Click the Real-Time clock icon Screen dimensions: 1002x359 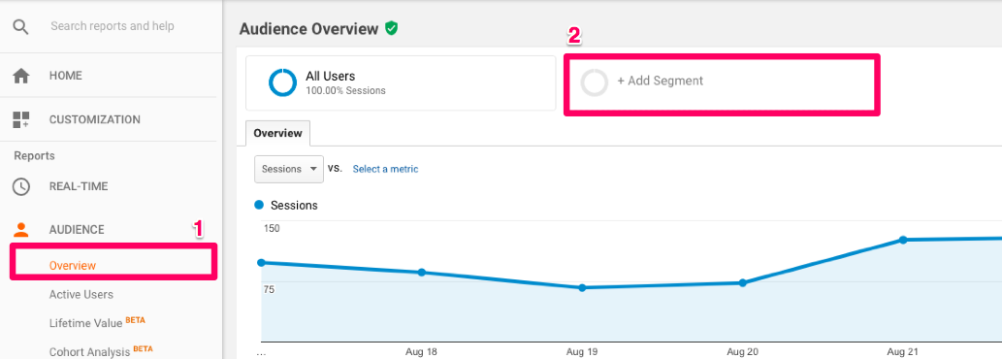(x=21, y=186)
